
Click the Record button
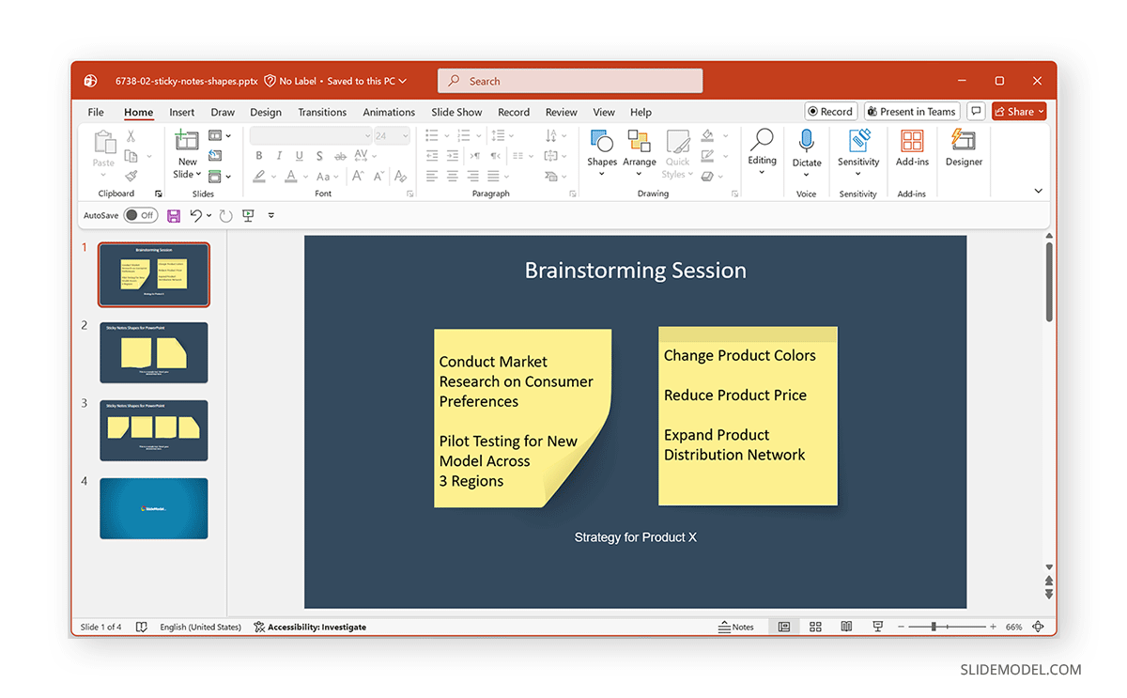(830, 111)
